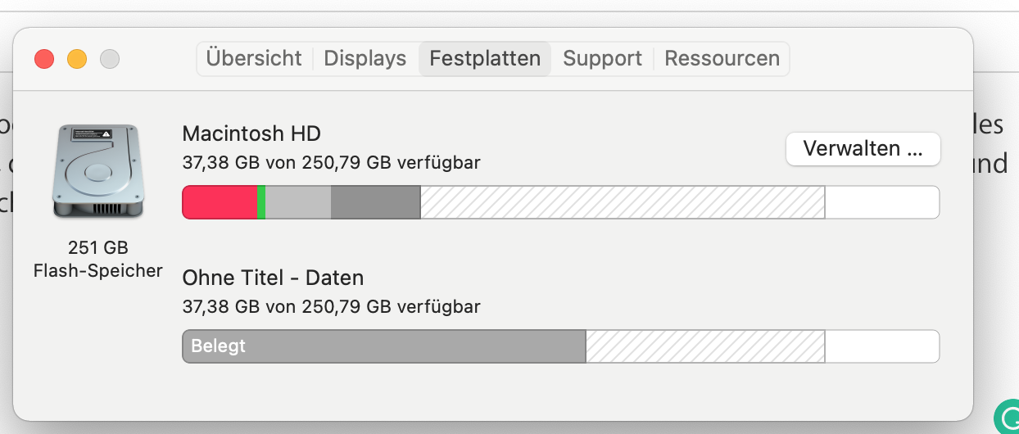
Task: Click the Macintosh HD volume title
Action: [x=251, y=133]
